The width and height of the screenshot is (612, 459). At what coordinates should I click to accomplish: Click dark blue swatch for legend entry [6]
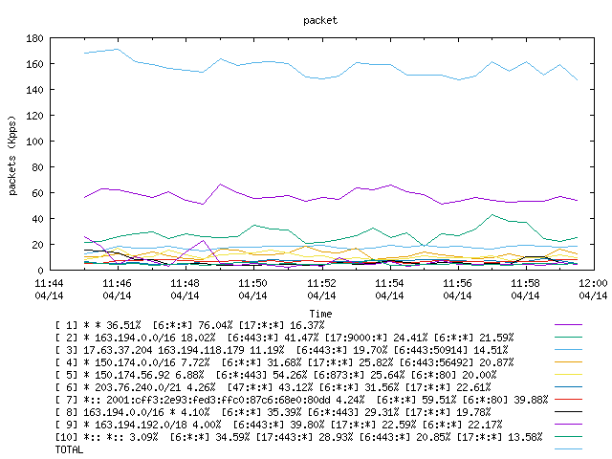[568, 387]
